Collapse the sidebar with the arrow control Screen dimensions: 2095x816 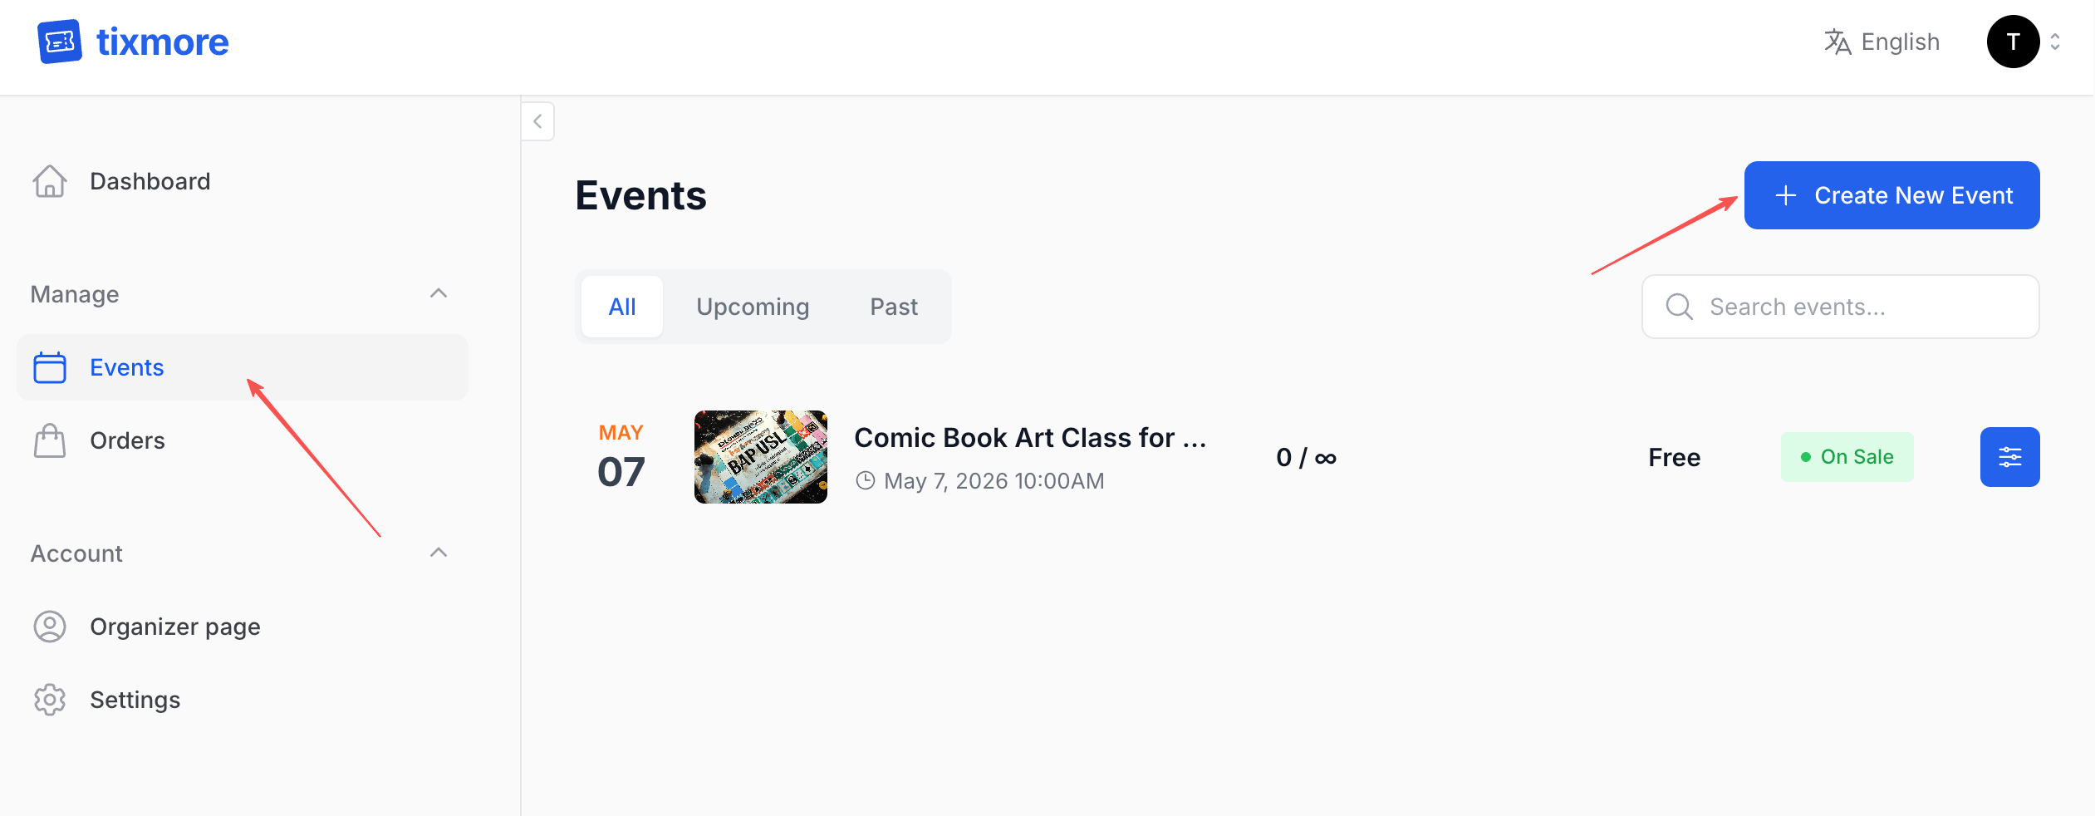(x=537, y=121)
